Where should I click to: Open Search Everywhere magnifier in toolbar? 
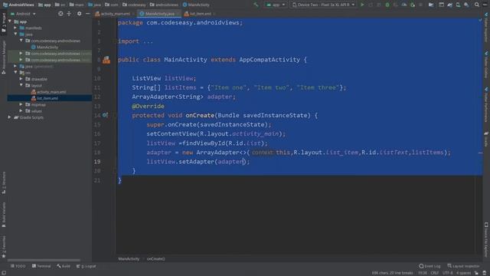tap(476, 5)
